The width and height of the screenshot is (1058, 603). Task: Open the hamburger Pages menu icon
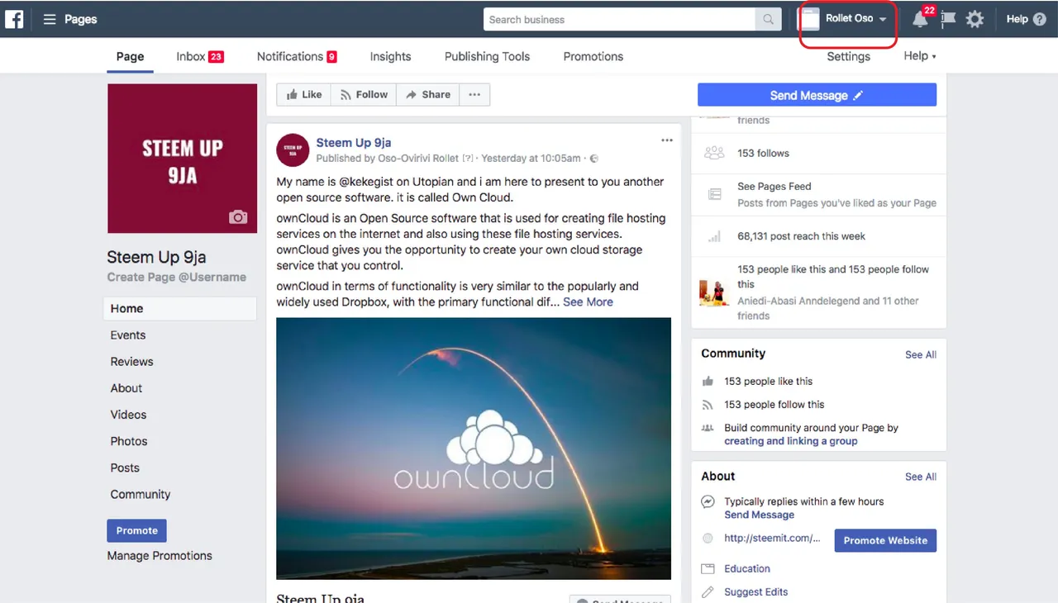click(50, 19)
